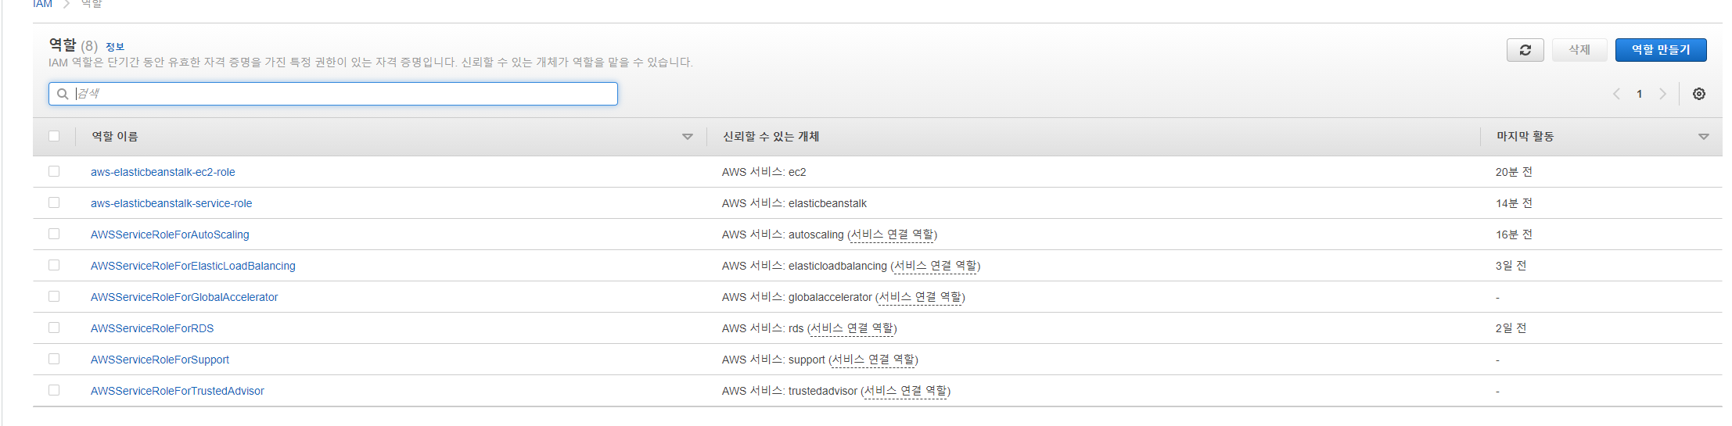Click the role search input field
This screenshot has width=1732, height=426.
[x=333, y=94]
